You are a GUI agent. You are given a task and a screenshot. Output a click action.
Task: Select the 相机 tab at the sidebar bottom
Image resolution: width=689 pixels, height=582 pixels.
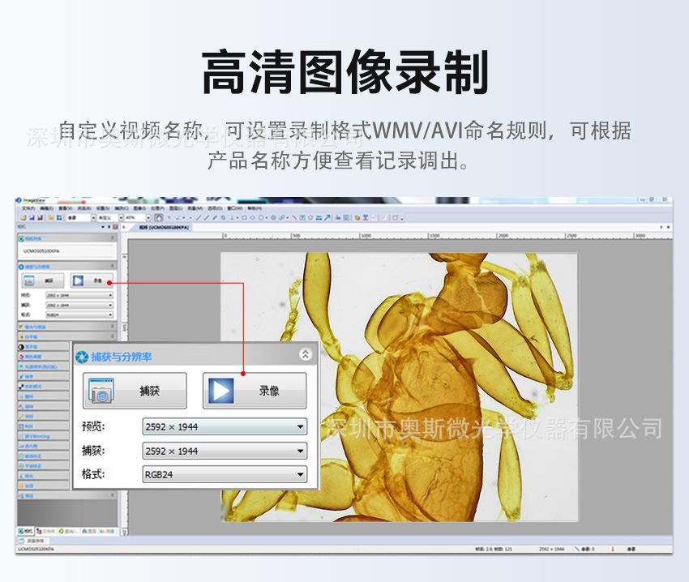[x=26, y=531]
